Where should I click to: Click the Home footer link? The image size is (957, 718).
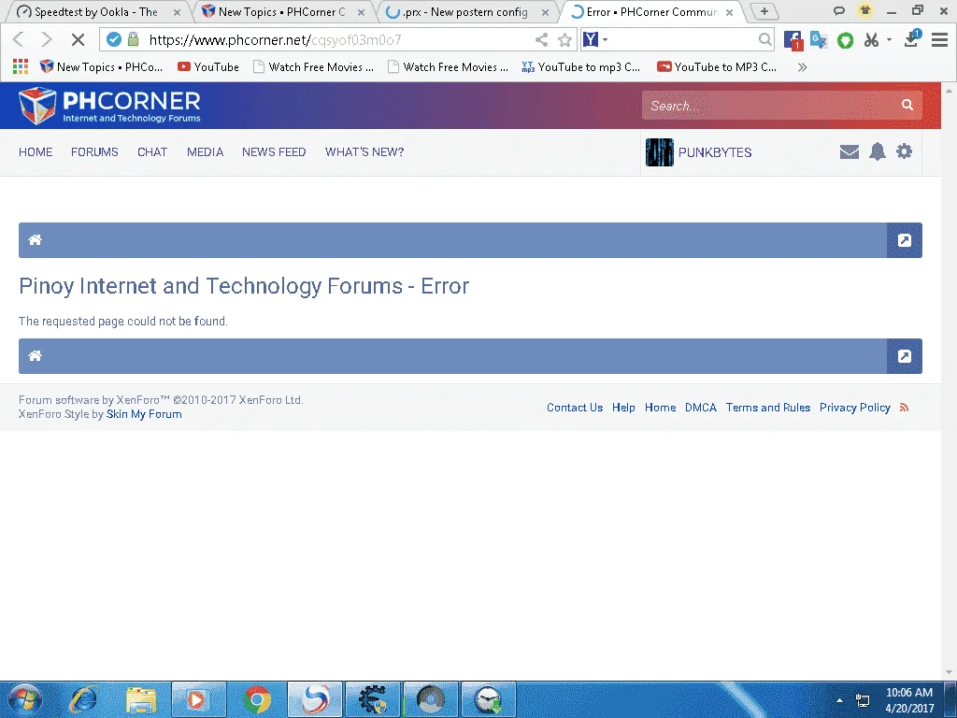[x=661, y=408]
